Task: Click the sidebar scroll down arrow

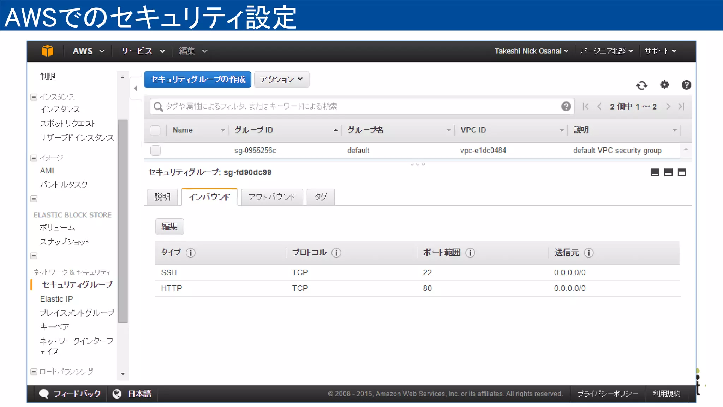Action: coord(123,374)
